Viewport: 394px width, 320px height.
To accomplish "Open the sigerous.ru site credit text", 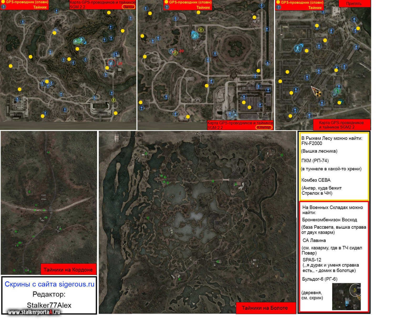I will [x=49, y=284].
